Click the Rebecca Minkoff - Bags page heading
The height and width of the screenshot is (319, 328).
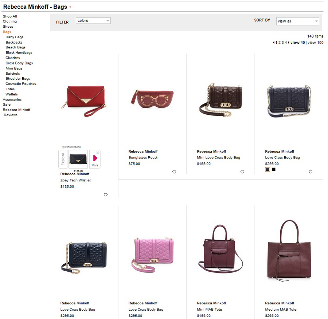(x=35, y=7)
